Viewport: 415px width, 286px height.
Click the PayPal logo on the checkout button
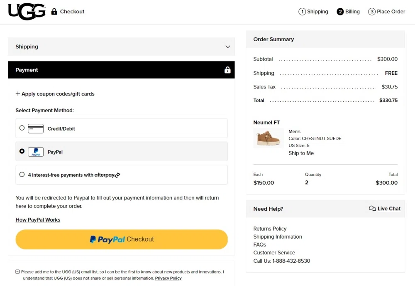(x=107, y=239)
